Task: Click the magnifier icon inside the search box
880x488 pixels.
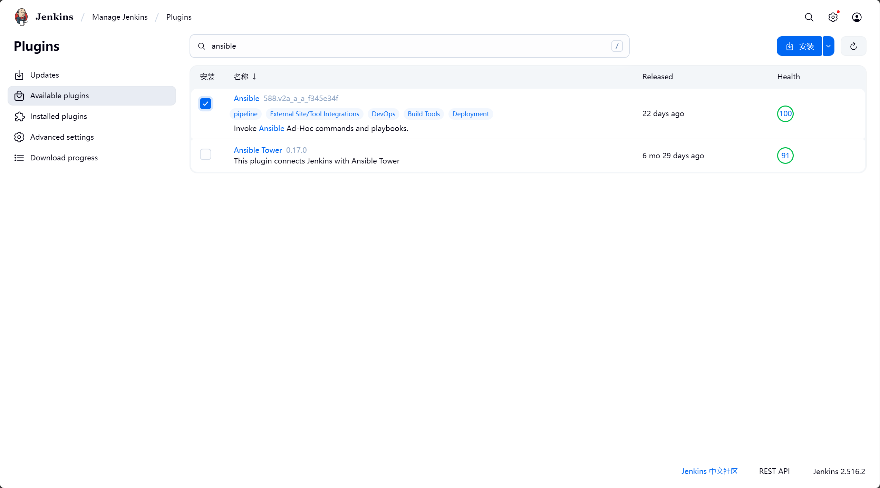Action: [202, 46]
